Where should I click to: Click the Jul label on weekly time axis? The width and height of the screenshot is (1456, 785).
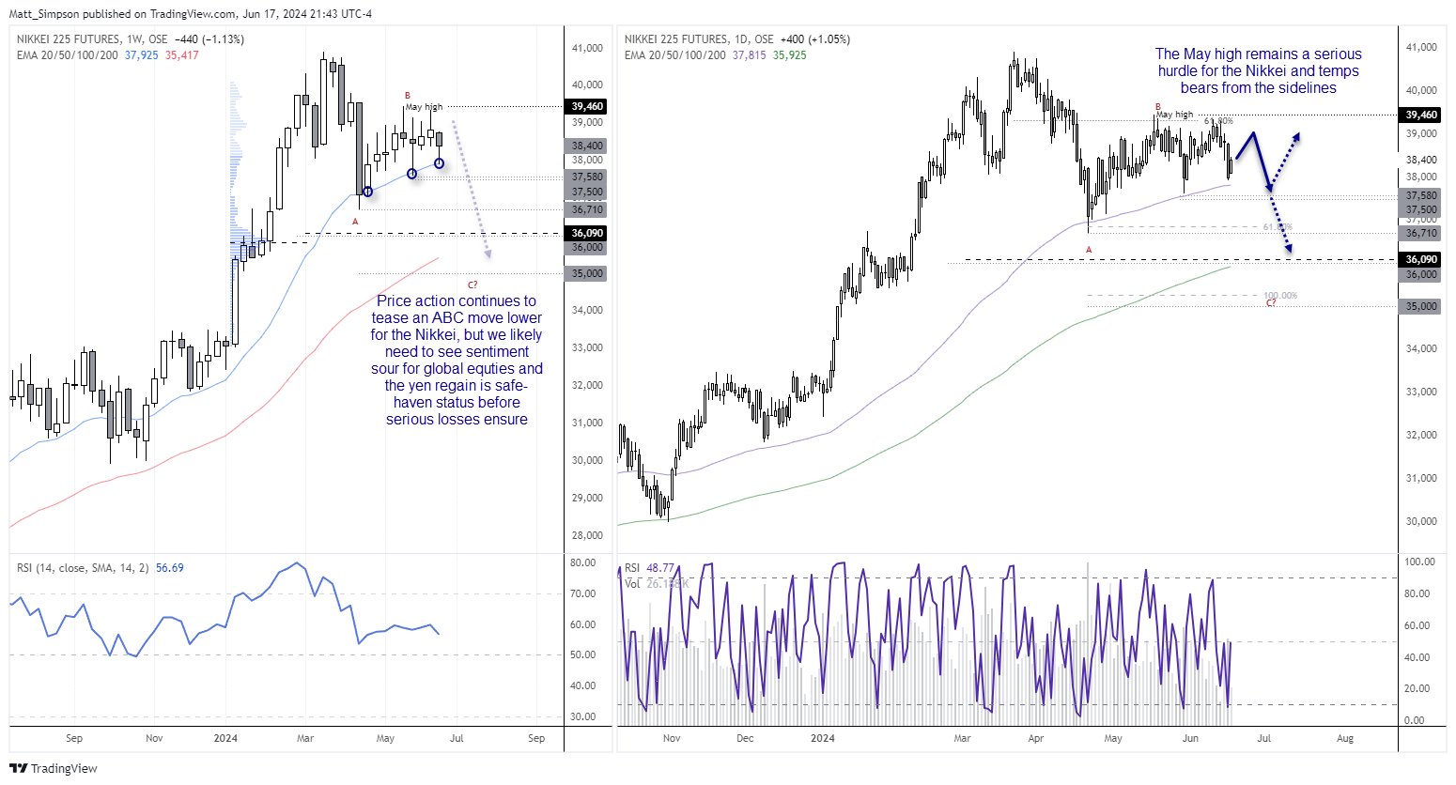click(457, 738)
